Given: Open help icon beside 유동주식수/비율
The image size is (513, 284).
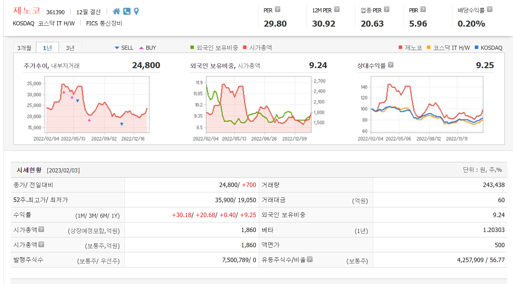Looking at the screenshot, I should (310, 259).
